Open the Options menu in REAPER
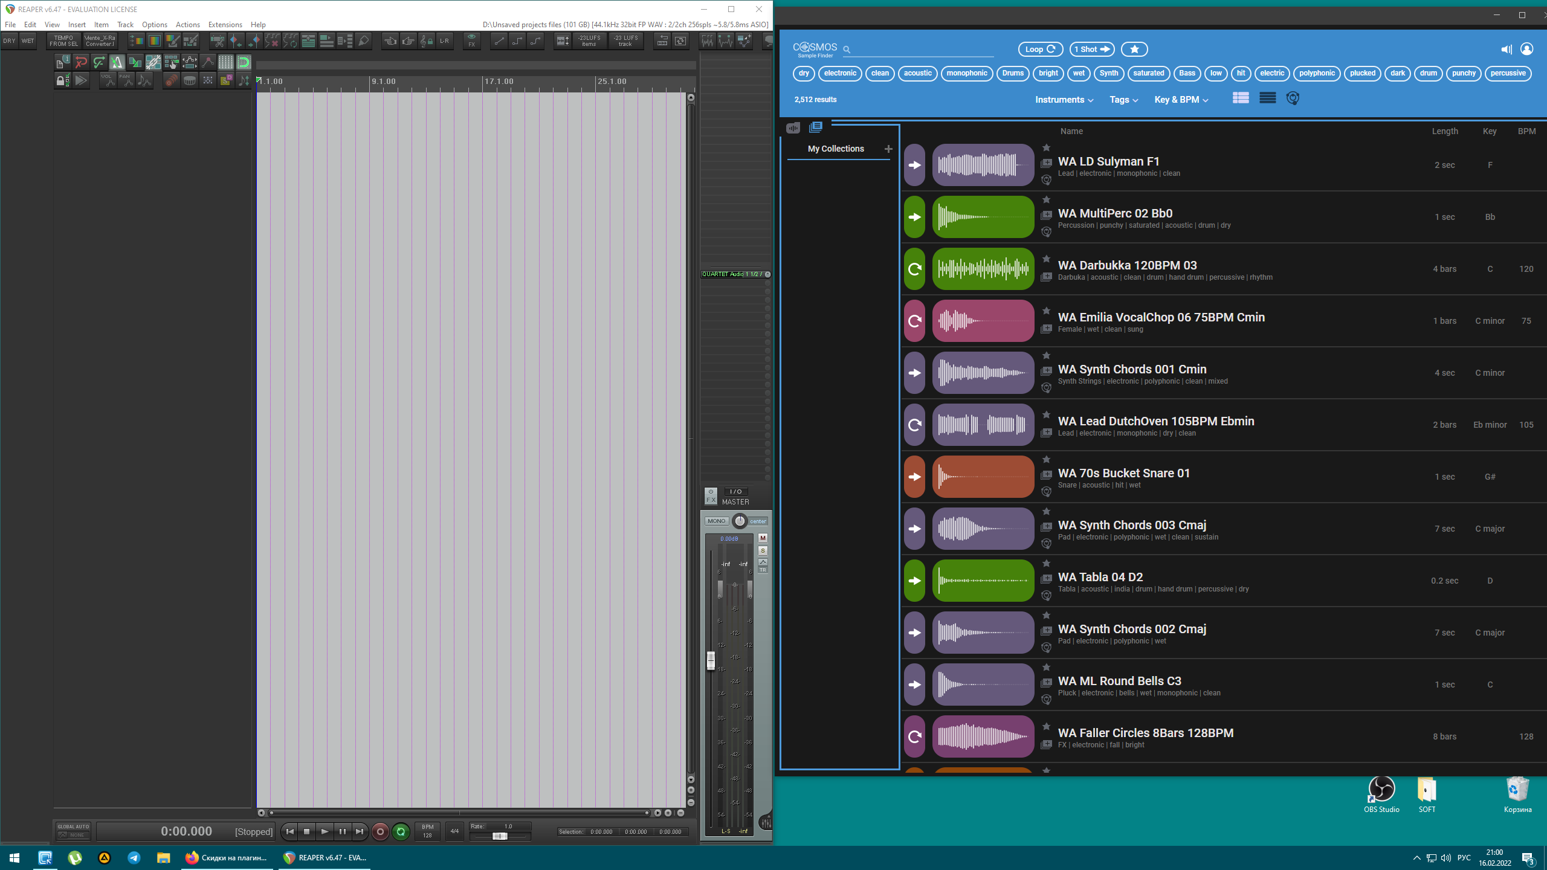Image resolution: width=1547 pixels, height=870 pixels. [154, 25]
